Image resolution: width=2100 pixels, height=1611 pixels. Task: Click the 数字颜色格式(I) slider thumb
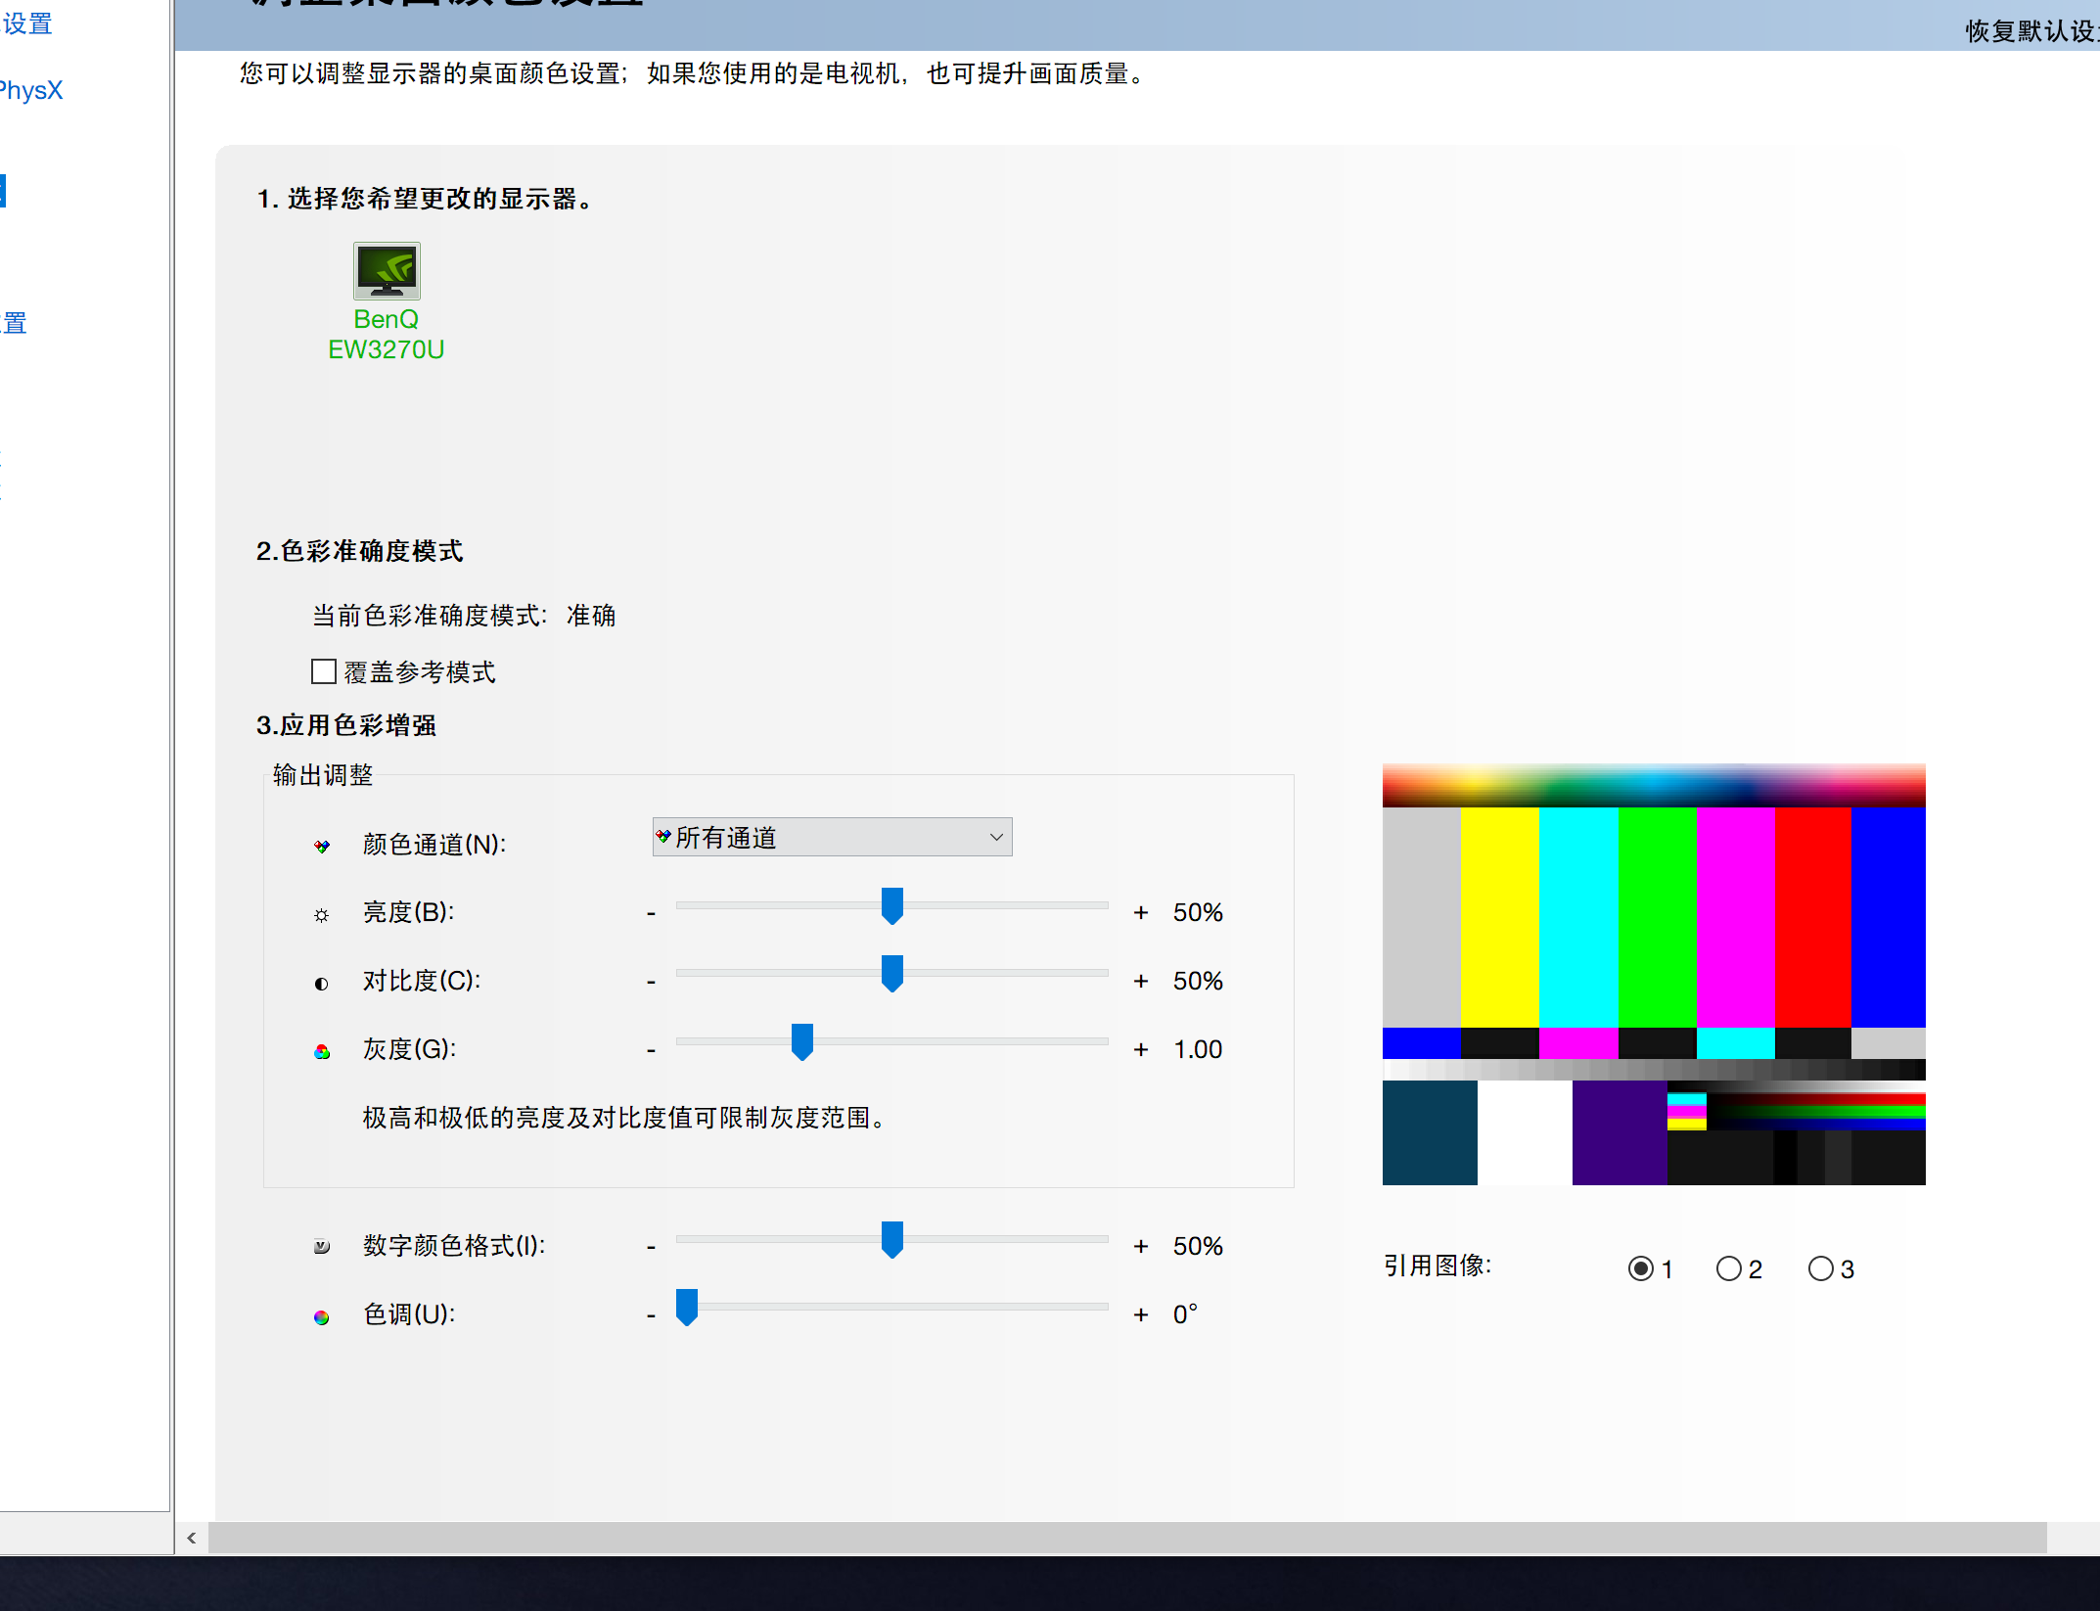pos(892,1239)
